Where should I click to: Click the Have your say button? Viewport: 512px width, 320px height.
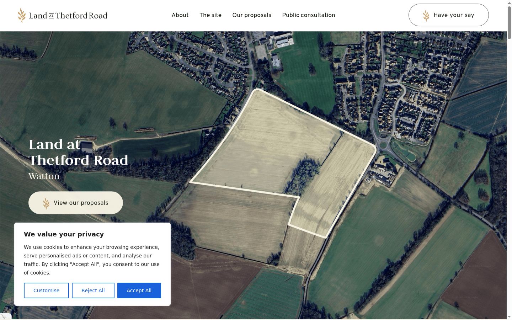(x=448, y=15)
